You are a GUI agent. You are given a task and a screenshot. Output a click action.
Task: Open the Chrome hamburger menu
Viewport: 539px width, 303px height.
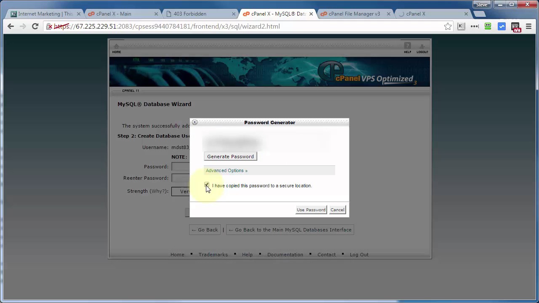click(x=529, y=27)
